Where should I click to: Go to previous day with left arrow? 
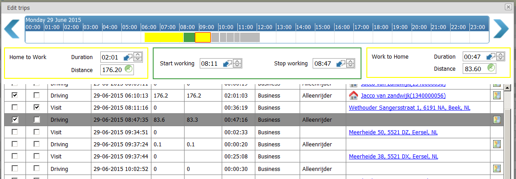(x=12, y=29)
